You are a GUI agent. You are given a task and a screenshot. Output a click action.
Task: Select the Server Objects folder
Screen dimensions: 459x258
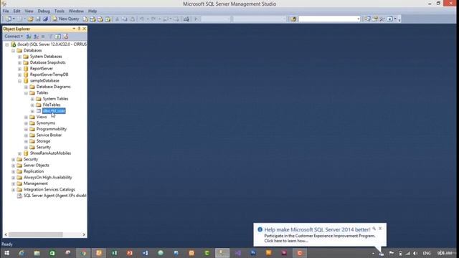click(x=37, y=166)
